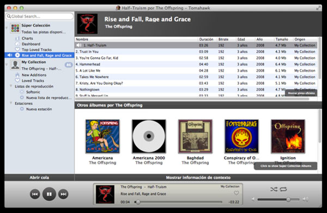Click the 86 track count badge
This screenshot has height=213, width=327.
[69, 65]
